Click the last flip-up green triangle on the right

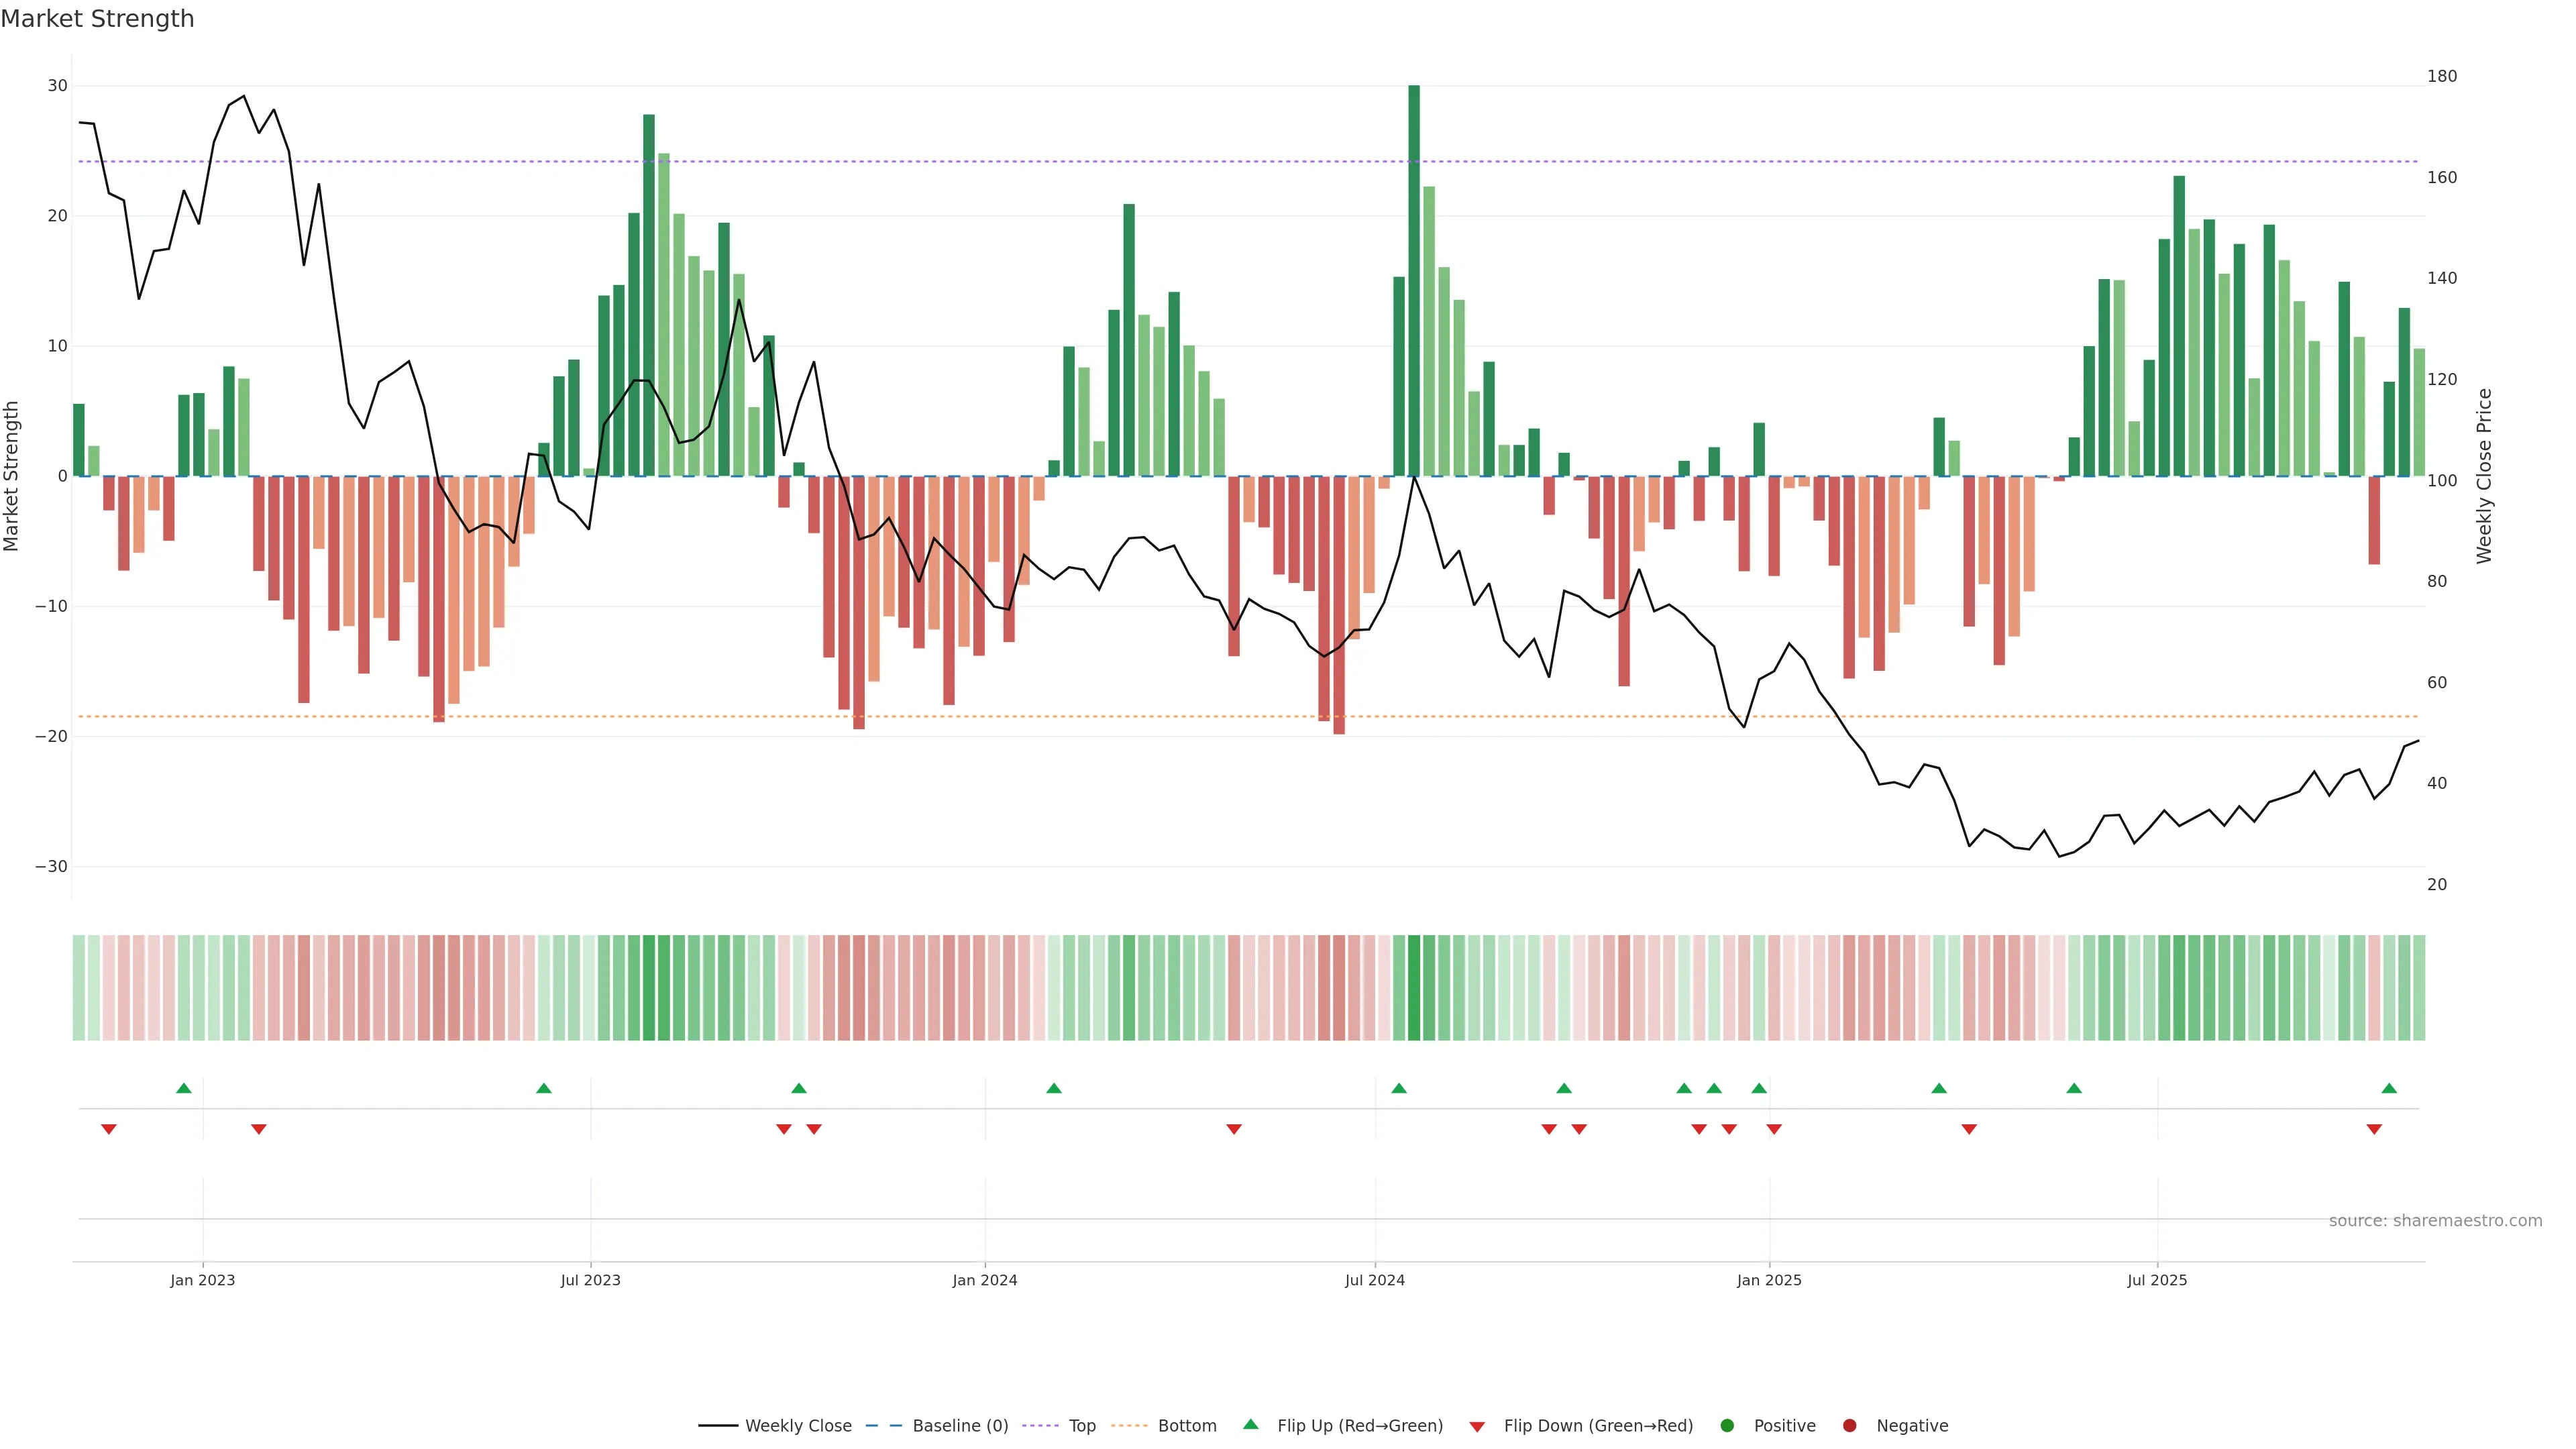2389,1088
